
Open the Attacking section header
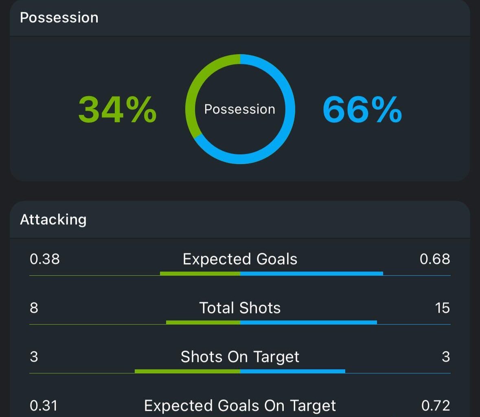click(53, 219)
